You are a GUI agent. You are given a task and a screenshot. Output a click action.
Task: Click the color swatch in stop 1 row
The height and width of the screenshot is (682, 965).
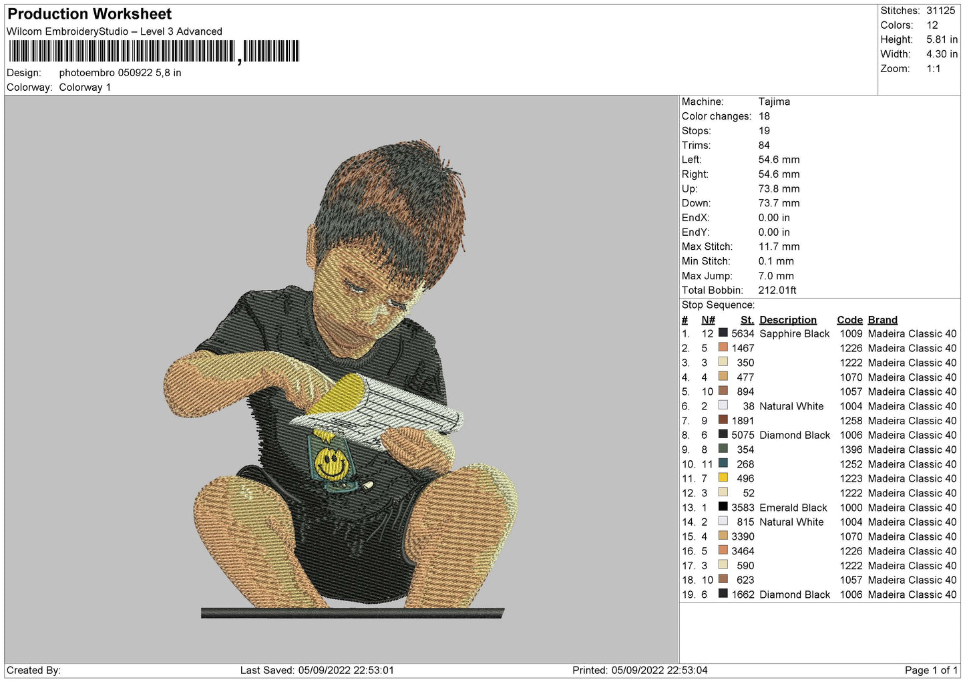coord(723,333)
